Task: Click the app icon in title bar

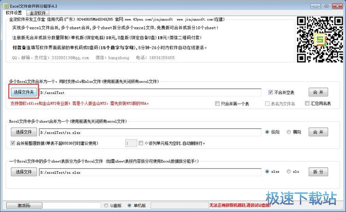Action: [6, 6]
